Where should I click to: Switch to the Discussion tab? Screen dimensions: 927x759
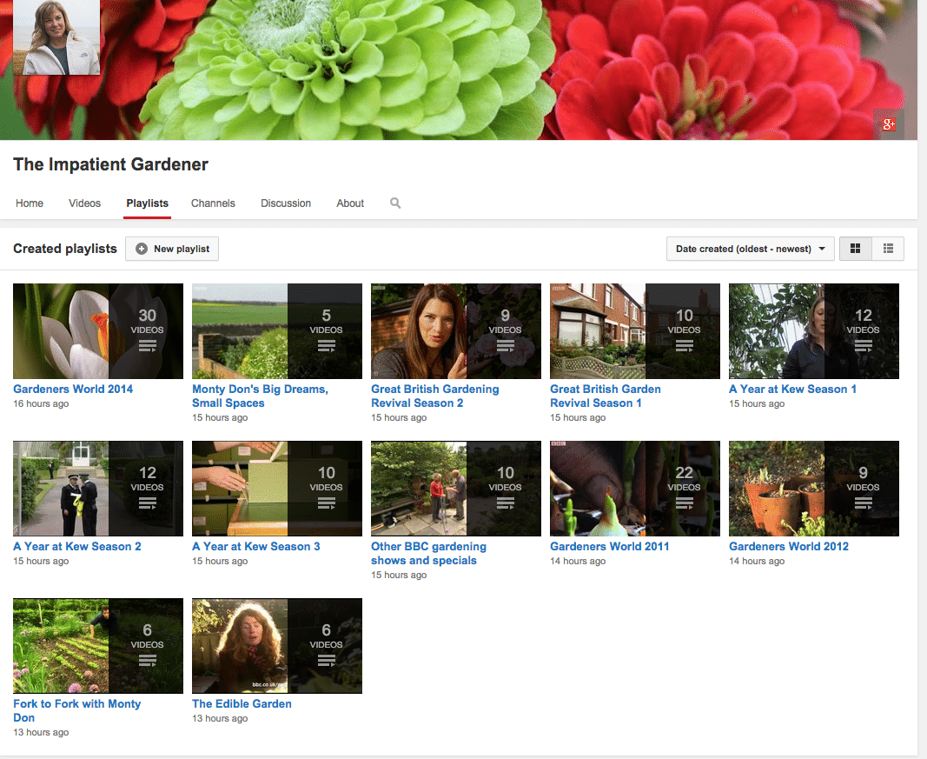click(x=286, y=203)
